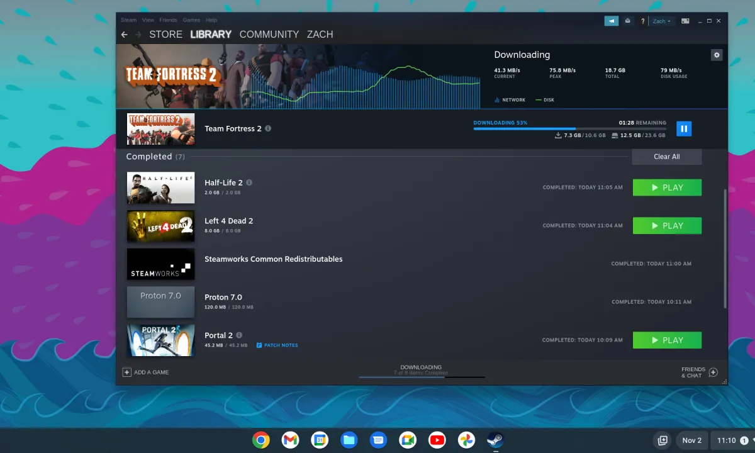Screen dimensions: 755x453
Task: Switch to Big Picture mode icon
Action: [685, 21]
